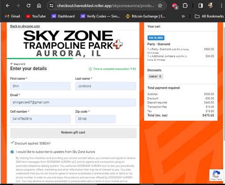Click Time to complete transaction text
Viewport: 225px width, 185px height.
pyautogui.click(x=114, y=69)
